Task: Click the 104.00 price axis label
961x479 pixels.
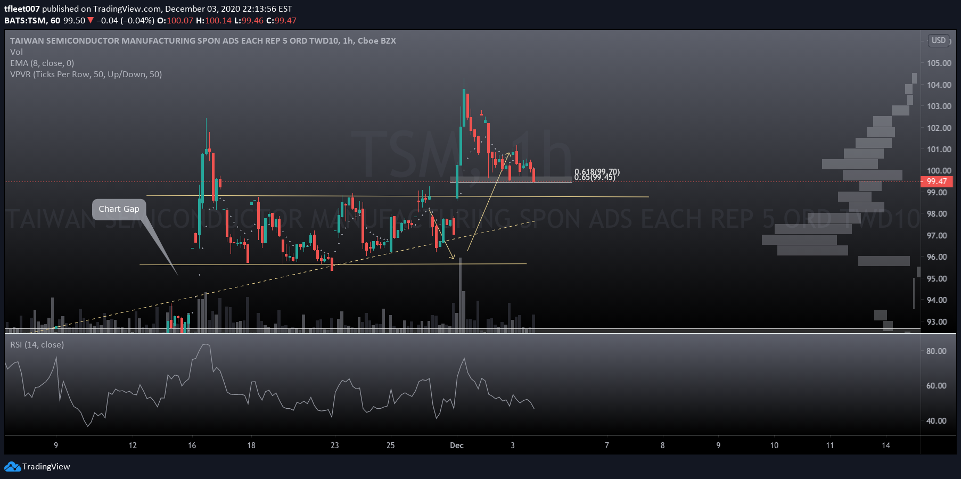Action: pos(939,85)
